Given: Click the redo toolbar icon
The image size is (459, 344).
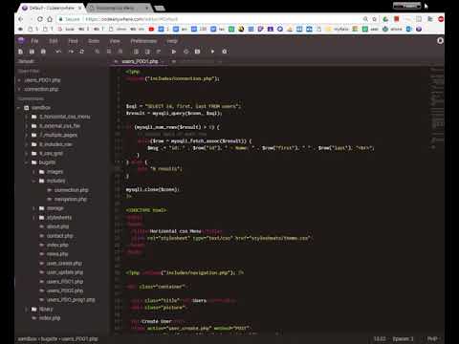Looking at the screenshot, I should 71,52.
